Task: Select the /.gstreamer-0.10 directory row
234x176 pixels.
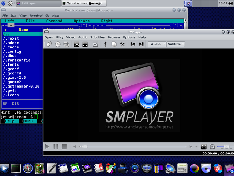Action: coord(23,86)
